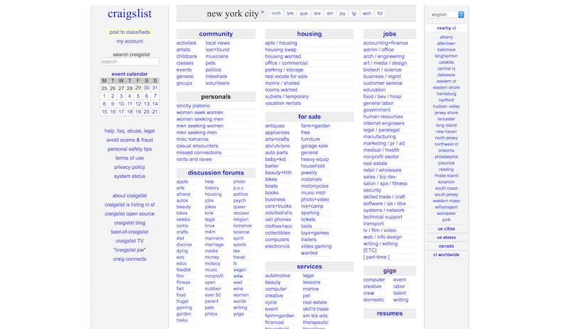The height and width of the screenshot is (329, 568).
Task: Open the english language dropdown
Action: click(x=447, y=14)
